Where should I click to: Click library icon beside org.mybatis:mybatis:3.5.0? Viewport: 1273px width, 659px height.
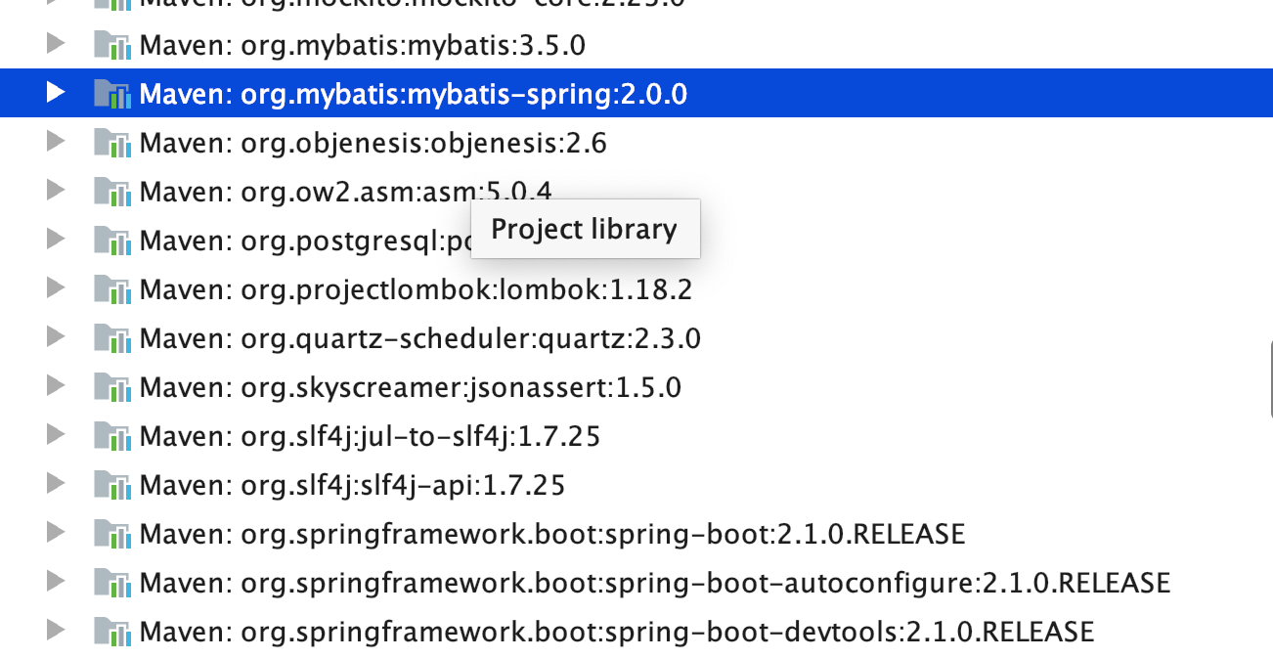(x=112, y=45)
